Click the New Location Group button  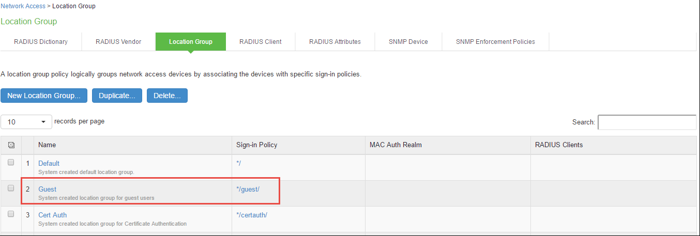tap(44, 96)
